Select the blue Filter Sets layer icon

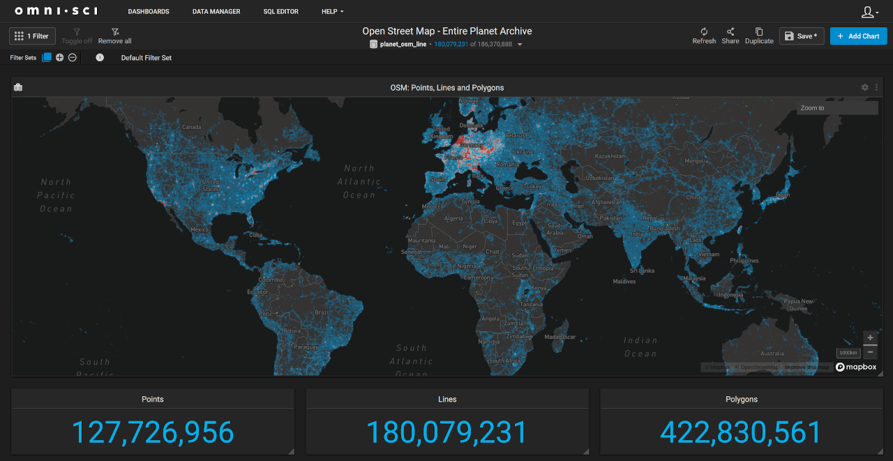(47, 58)
